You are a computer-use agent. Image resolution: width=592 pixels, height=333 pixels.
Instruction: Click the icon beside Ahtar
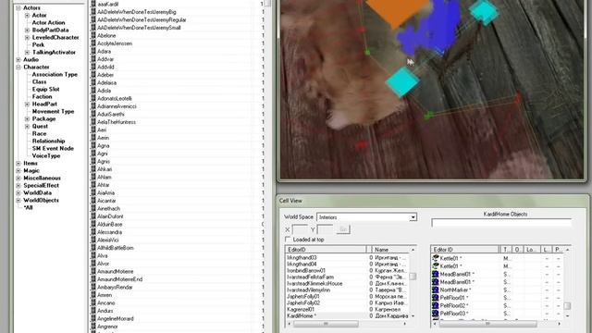pyautogui.click(x=93, y=185)
